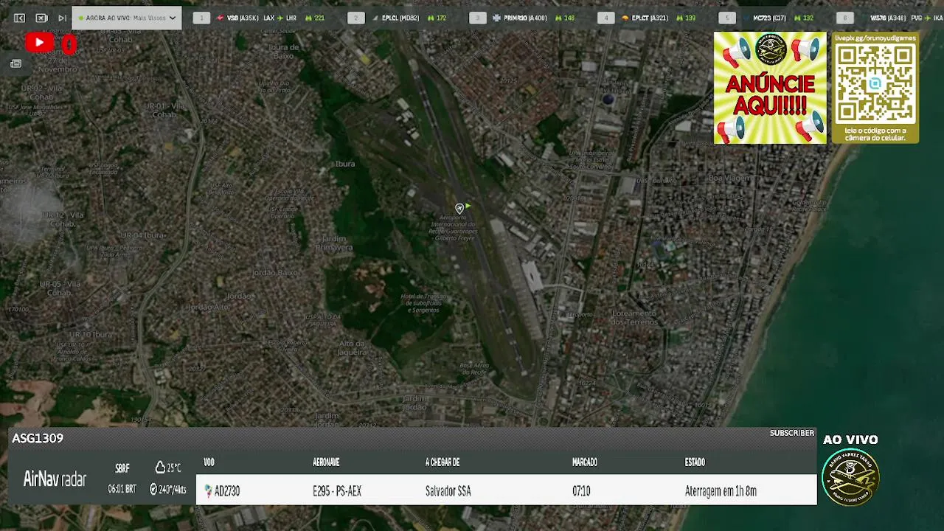Click the Ibura neighborhood label on map

[x=345, y=164]
